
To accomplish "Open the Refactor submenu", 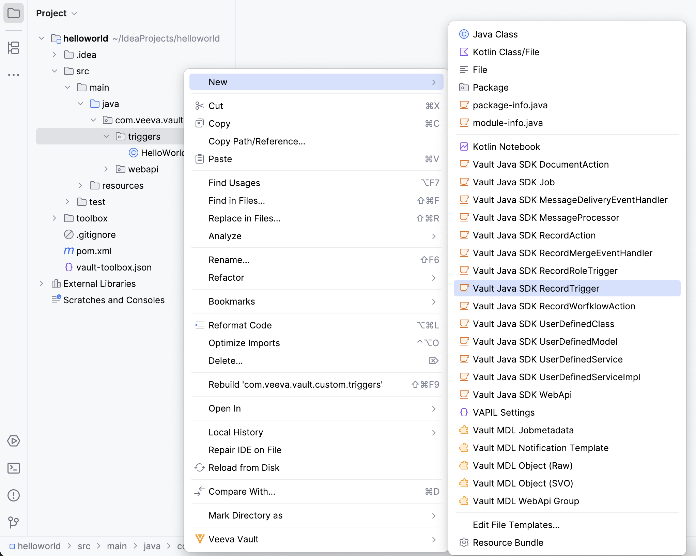I will pyautogui.click(x=316, y=278).
